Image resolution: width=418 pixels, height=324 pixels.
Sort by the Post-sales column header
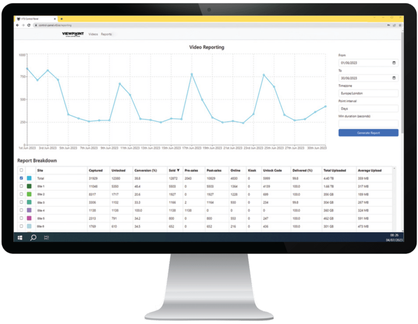214,170
